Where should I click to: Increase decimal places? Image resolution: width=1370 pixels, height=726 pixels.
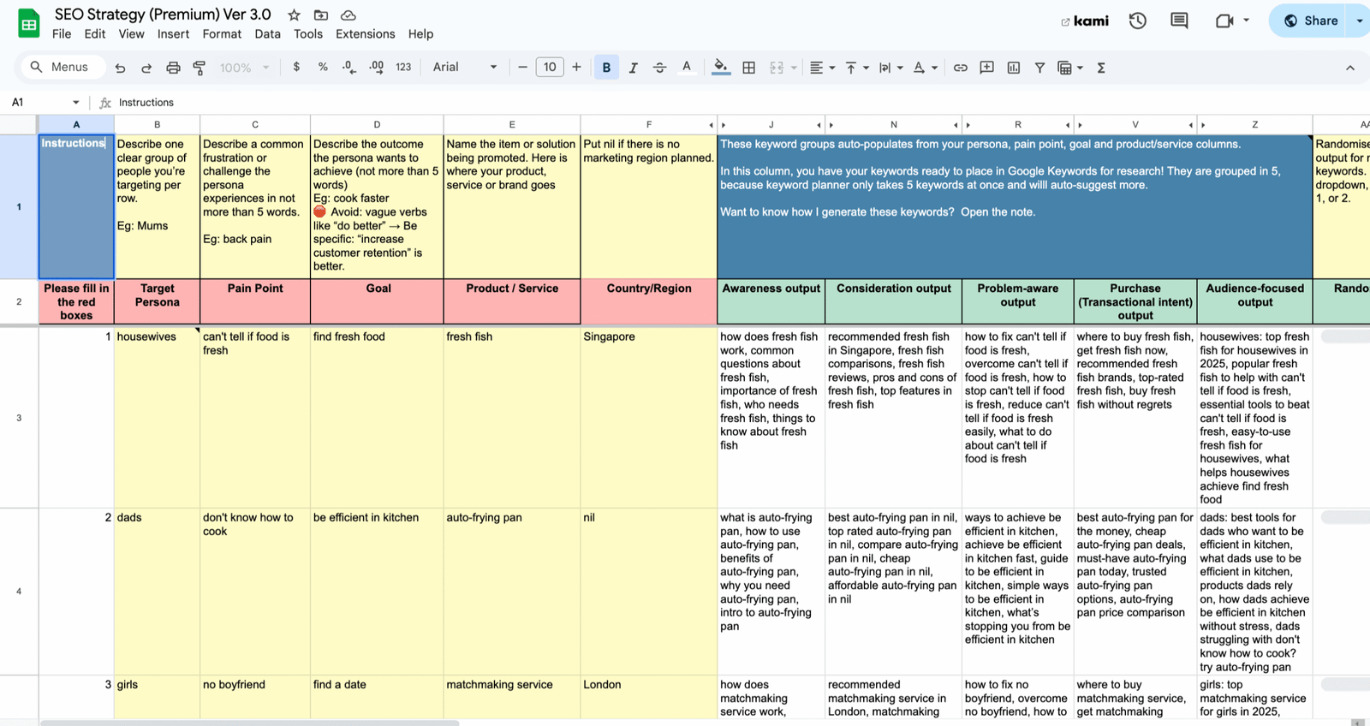click(x=377, y=67)
